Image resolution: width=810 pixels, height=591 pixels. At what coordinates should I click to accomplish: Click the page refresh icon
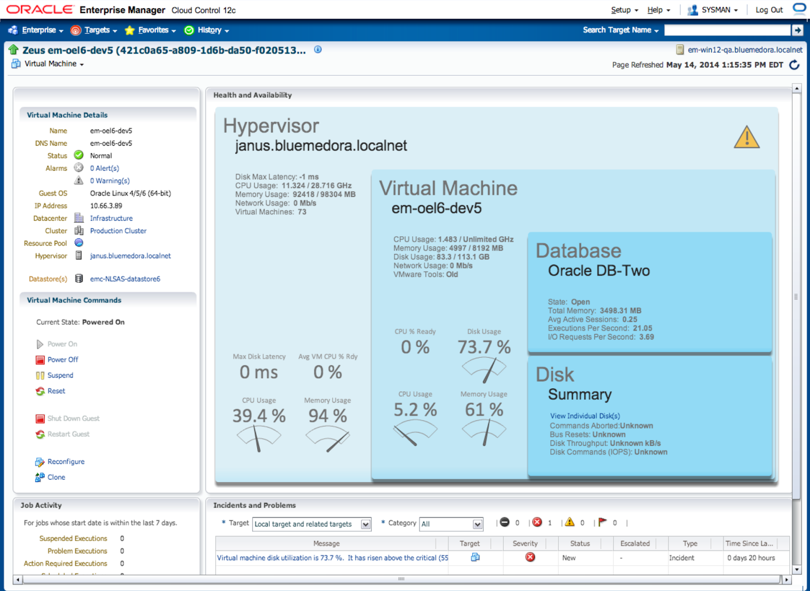coord(794,65)
